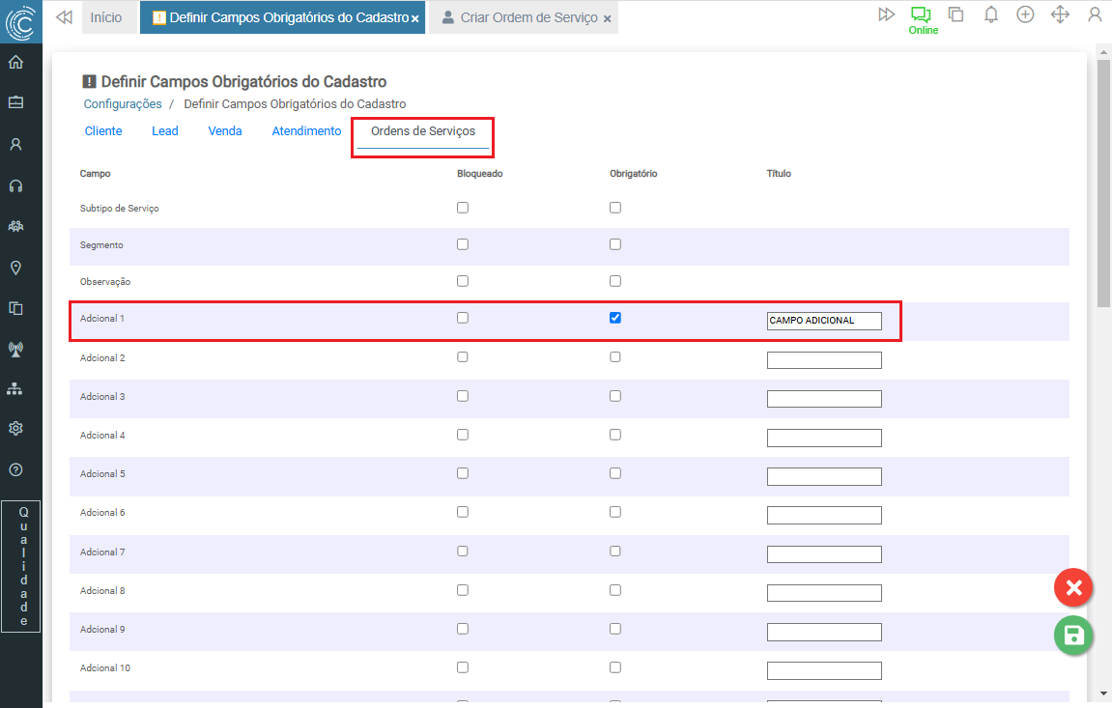Close the Criar Ordem de Serviço tab
1112x708 pixels.
[607, 18]
